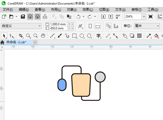The width and height of the screenshot is (163, 120).
Task: Select the Text tool
Action: (99, 36)
